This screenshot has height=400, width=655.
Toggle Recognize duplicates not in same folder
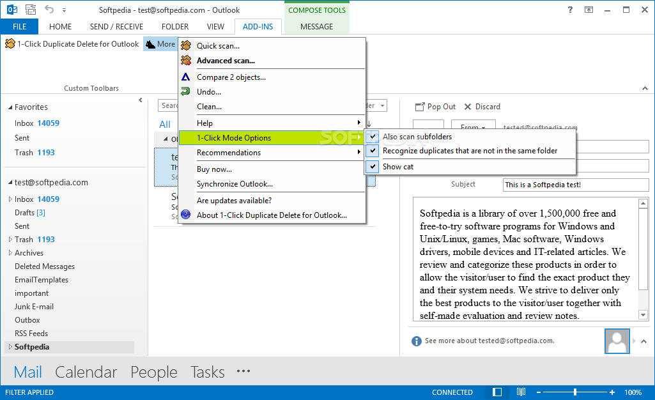tap(470, 151)
